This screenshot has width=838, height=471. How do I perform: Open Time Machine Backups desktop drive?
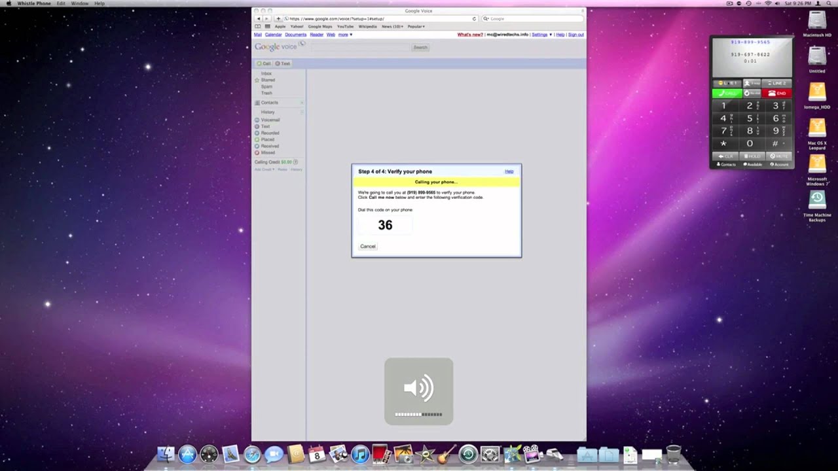817,206
